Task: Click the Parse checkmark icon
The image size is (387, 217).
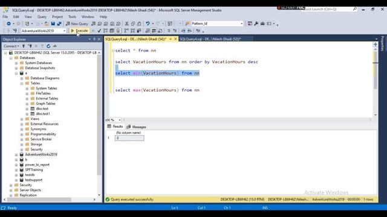Action: pos(99,31)
